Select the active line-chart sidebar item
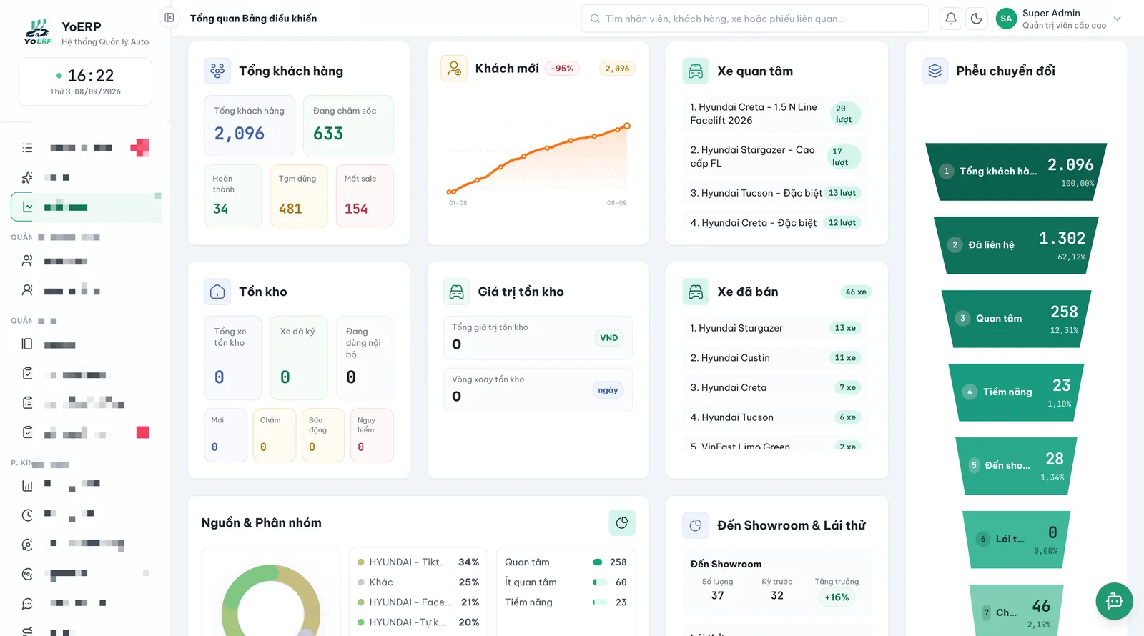Viewport: 1144px width, 636px height. (x=86, y=207)
